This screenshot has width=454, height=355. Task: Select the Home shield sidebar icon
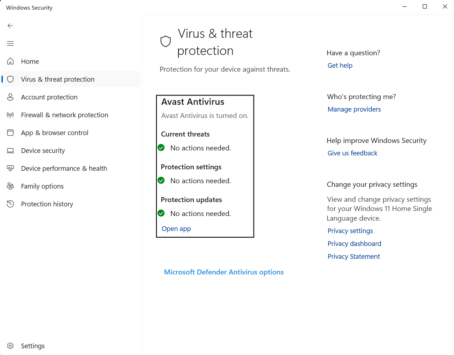coord(10,61)
